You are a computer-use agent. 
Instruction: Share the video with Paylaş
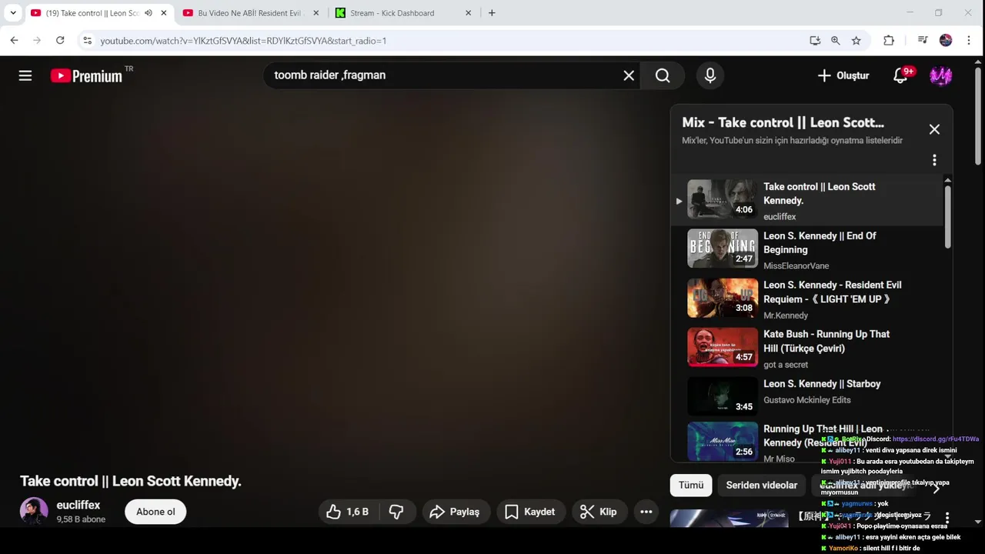(455, 512)
